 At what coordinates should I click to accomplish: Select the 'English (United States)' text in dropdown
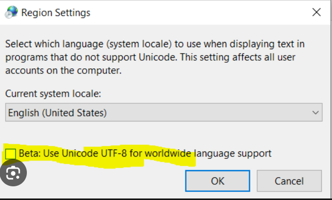57,113
